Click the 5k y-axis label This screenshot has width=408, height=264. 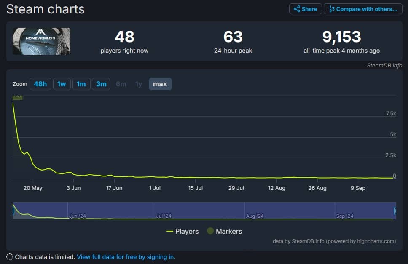393,135
